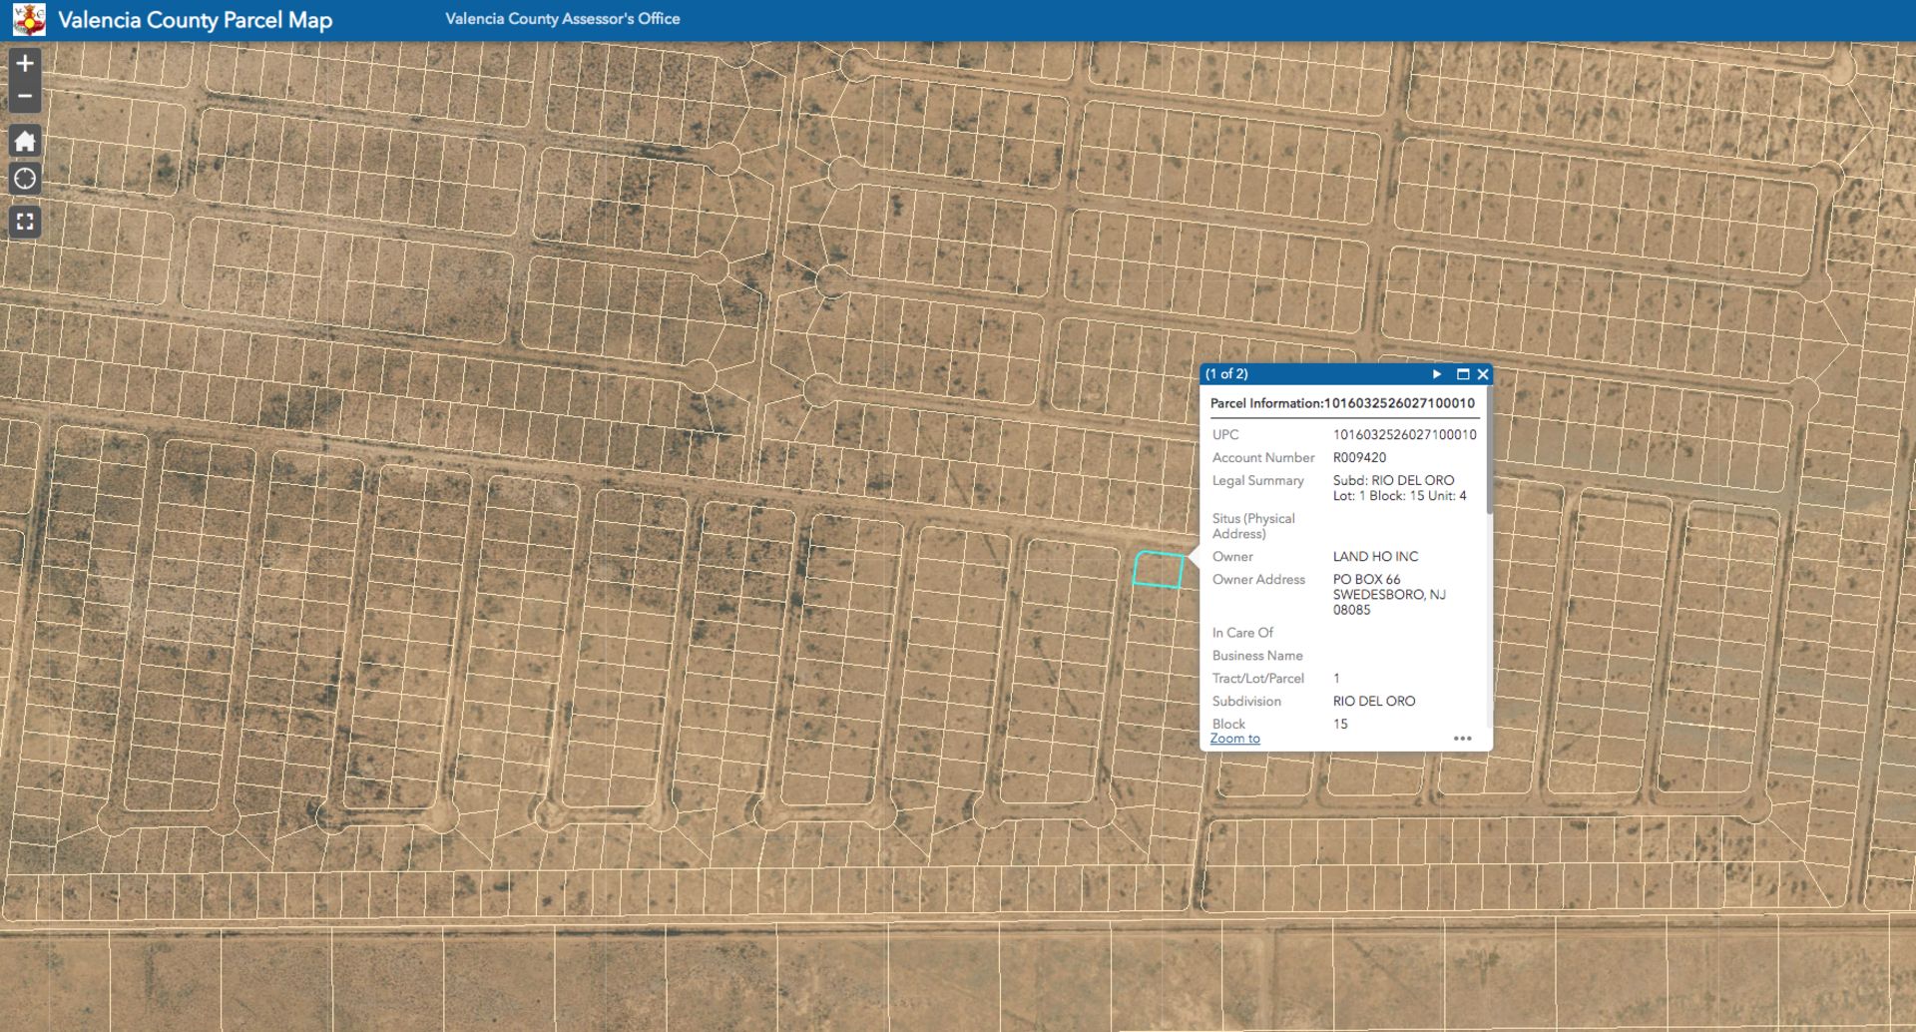Click the Valencia County logo icon
The height and width of the screenshot is (1032, 1916).
(x=29, y=19)
